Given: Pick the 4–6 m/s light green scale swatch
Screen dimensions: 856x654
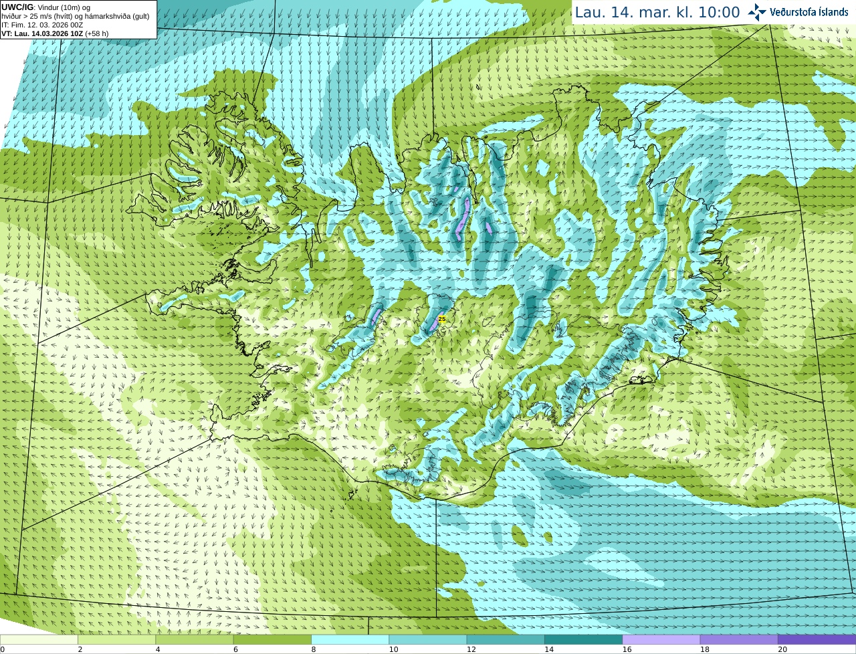Looking at the screenshot, I should click(195, 639).
